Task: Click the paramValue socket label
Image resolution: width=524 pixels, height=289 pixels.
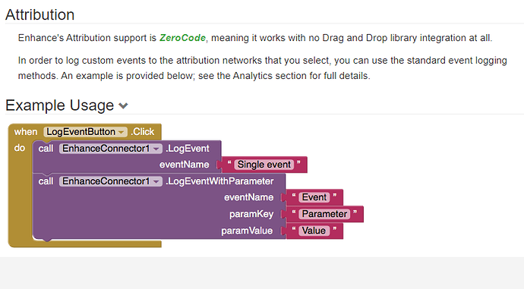Action: click(247, 231)
